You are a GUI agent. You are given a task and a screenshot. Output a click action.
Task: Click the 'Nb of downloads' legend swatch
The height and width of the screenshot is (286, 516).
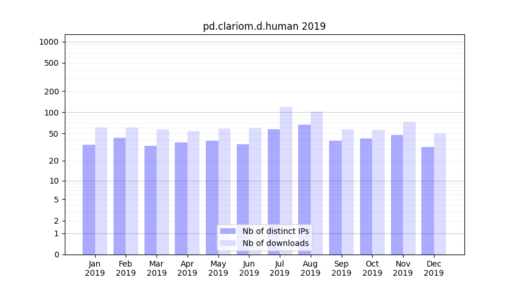228,243
